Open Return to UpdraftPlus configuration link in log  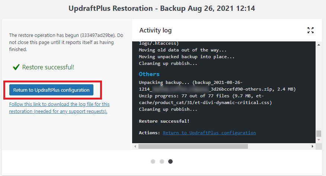tap(210, 133)
